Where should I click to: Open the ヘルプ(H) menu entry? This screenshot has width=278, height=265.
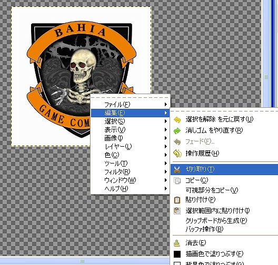click(130, 189)
